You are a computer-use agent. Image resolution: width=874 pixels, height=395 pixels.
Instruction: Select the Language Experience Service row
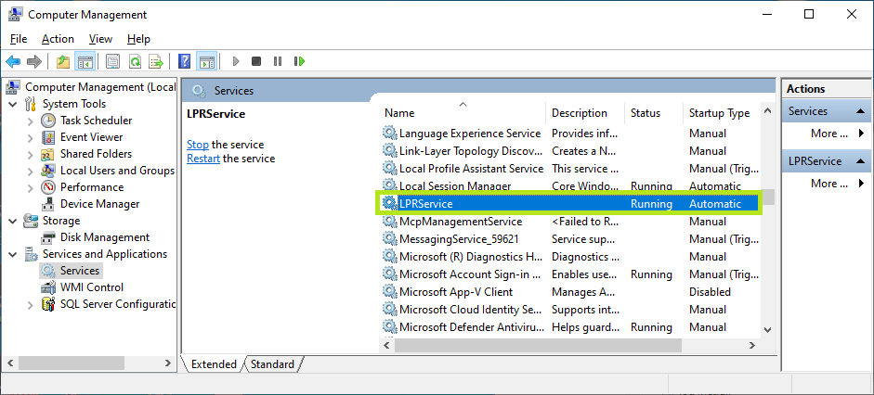click(x=570, y=134)
